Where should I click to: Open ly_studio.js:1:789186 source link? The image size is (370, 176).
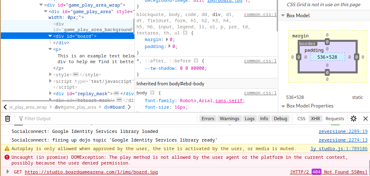[339, 149]
